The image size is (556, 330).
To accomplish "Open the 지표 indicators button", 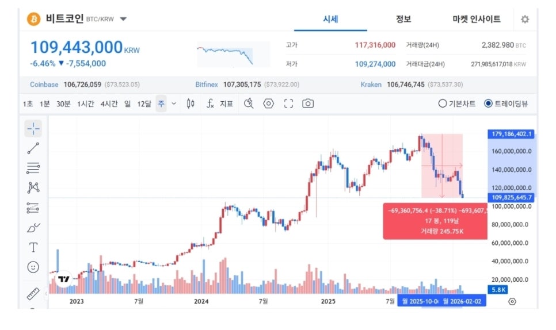I will pos(220,103).
